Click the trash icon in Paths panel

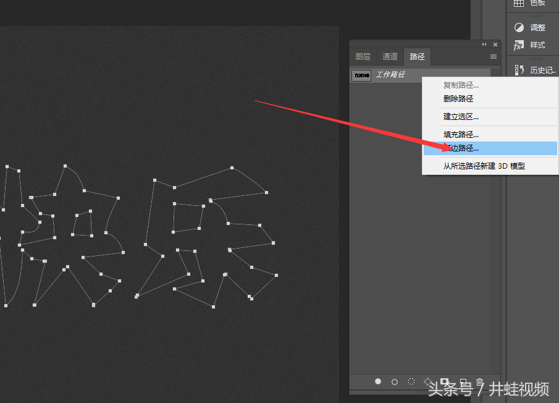click(x=479, y=381)
